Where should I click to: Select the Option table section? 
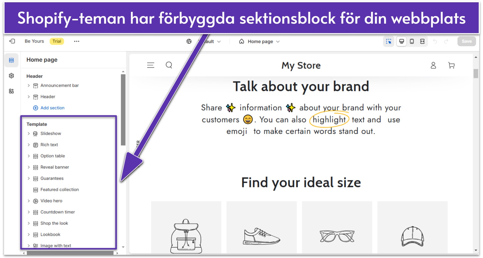pos(53,156)
